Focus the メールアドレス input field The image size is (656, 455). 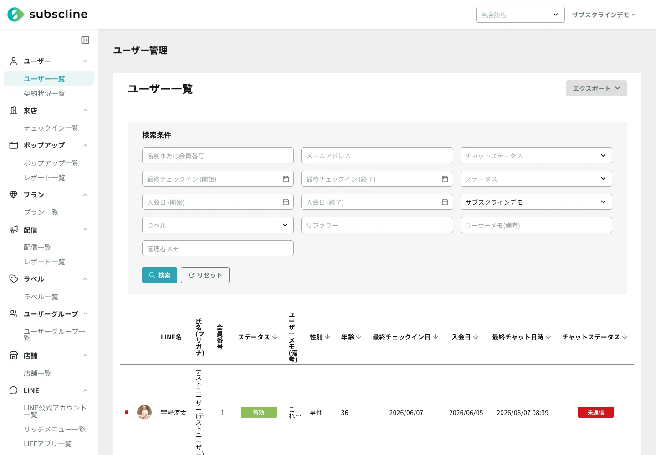(x=377, y=156)
